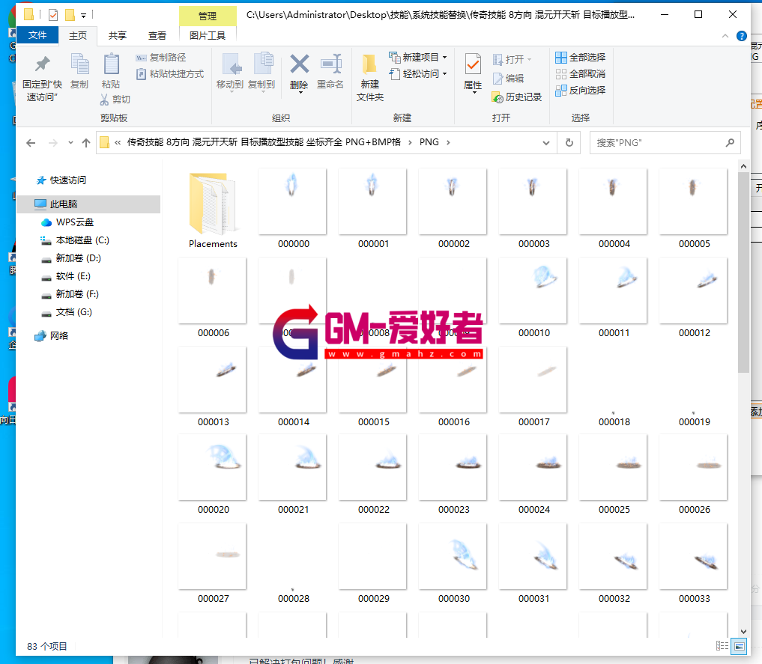The width and height of the screenshot is (762, 664).
Task: Select image thumbnail 000030
Action: tap(453, 563)
